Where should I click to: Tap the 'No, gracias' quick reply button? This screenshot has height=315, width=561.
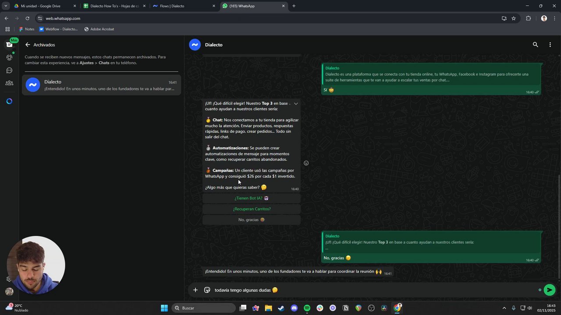click(252, 220)
